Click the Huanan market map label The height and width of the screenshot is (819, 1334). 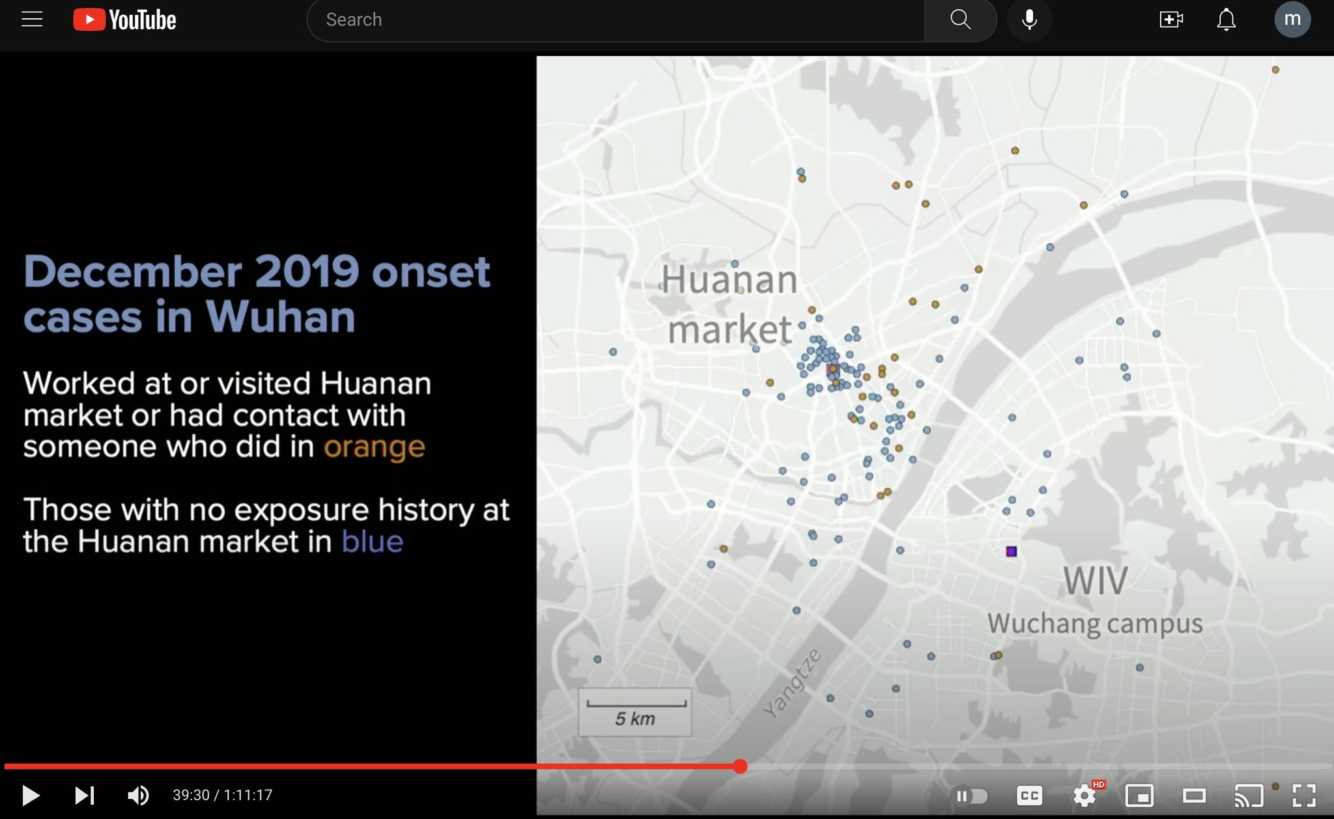click(730, 304)
